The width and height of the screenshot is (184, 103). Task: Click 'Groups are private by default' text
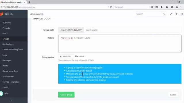(79, 71)
